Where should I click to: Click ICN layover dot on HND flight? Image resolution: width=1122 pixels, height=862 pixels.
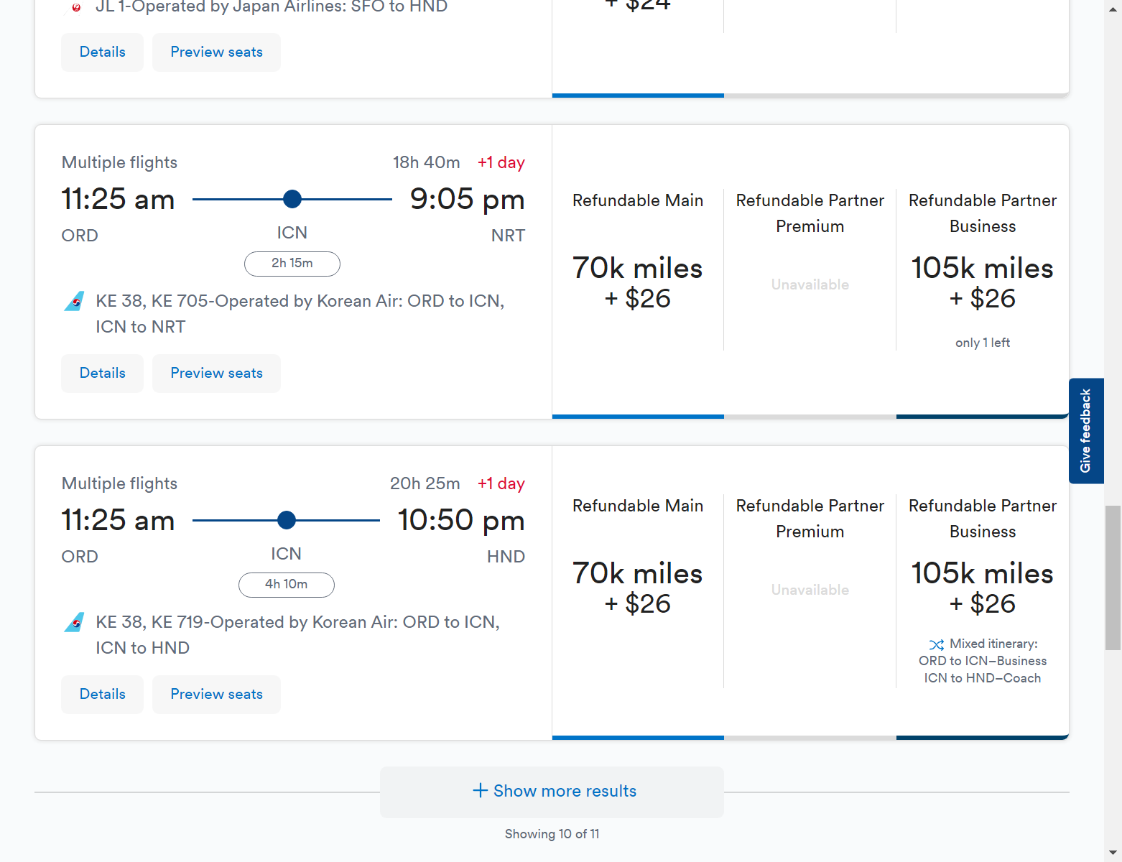click(286, 520)
